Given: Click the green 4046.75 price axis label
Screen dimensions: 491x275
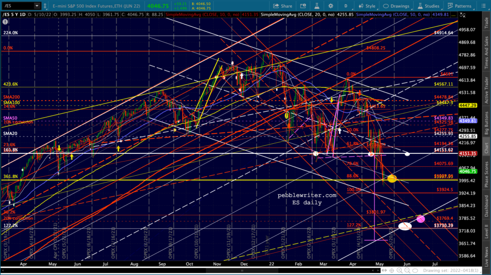Looking at the screenshot, I should pyautogui.click(x=468, y=172).
